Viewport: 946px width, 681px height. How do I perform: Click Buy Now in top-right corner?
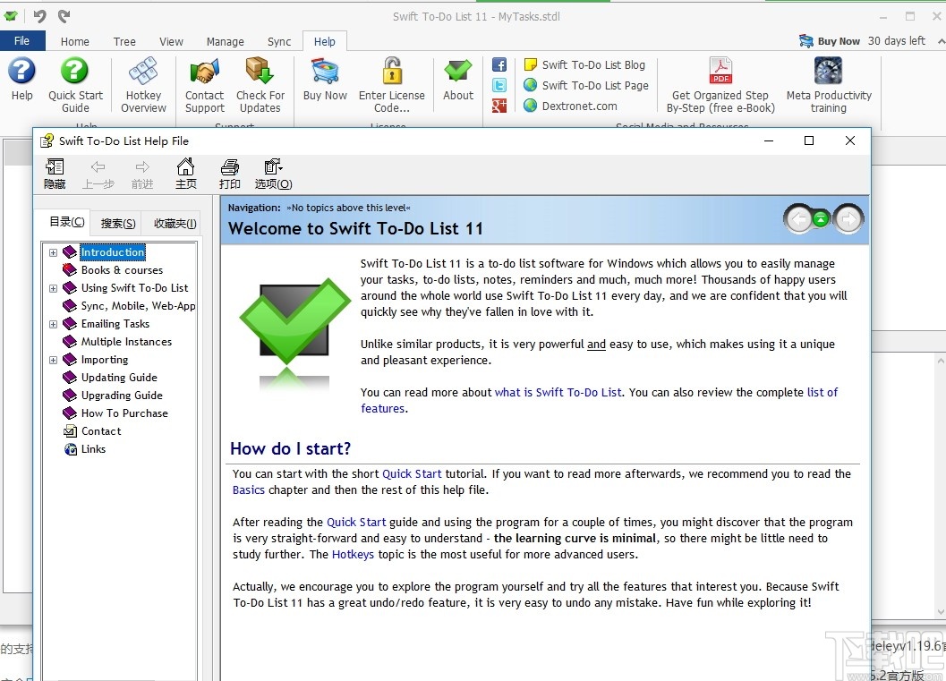tap(830, 41)
